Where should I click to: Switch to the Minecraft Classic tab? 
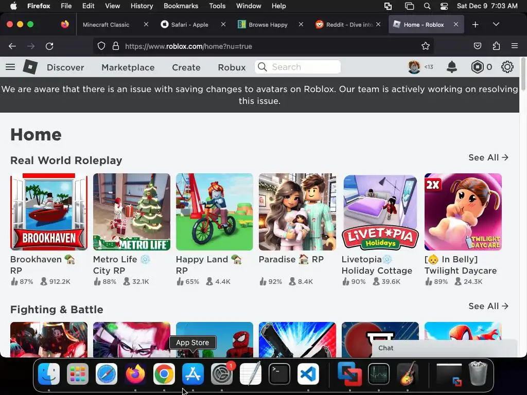pyautogui.click(x=106, y=25)
